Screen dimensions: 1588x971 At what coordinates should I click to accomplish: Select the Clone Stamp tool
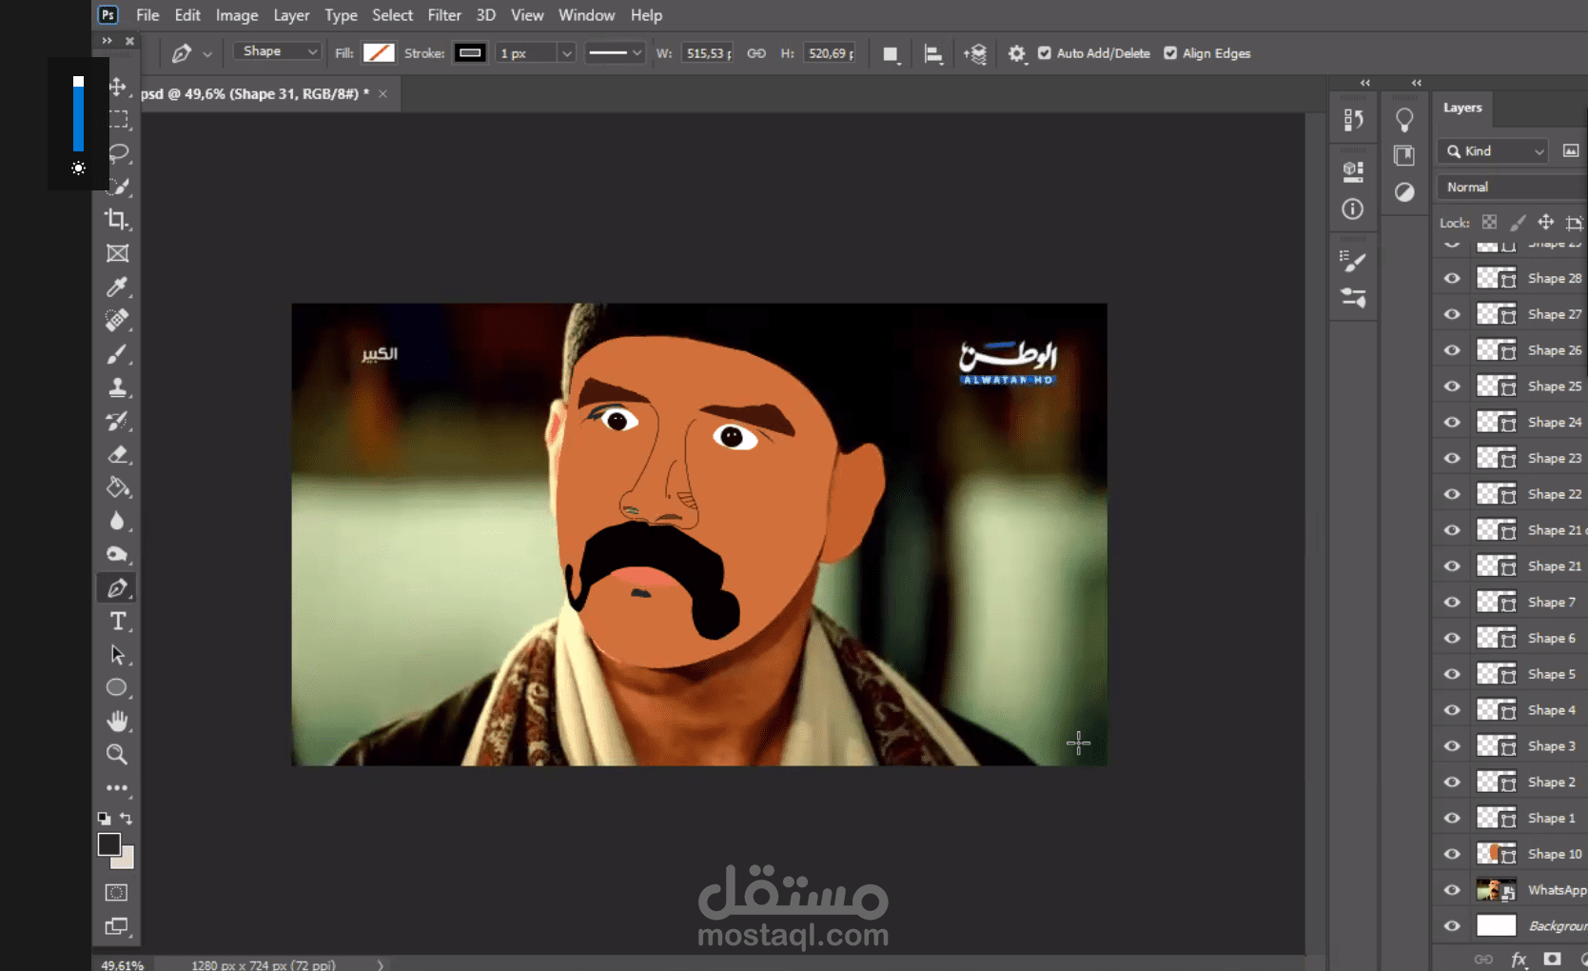[117, 387]
